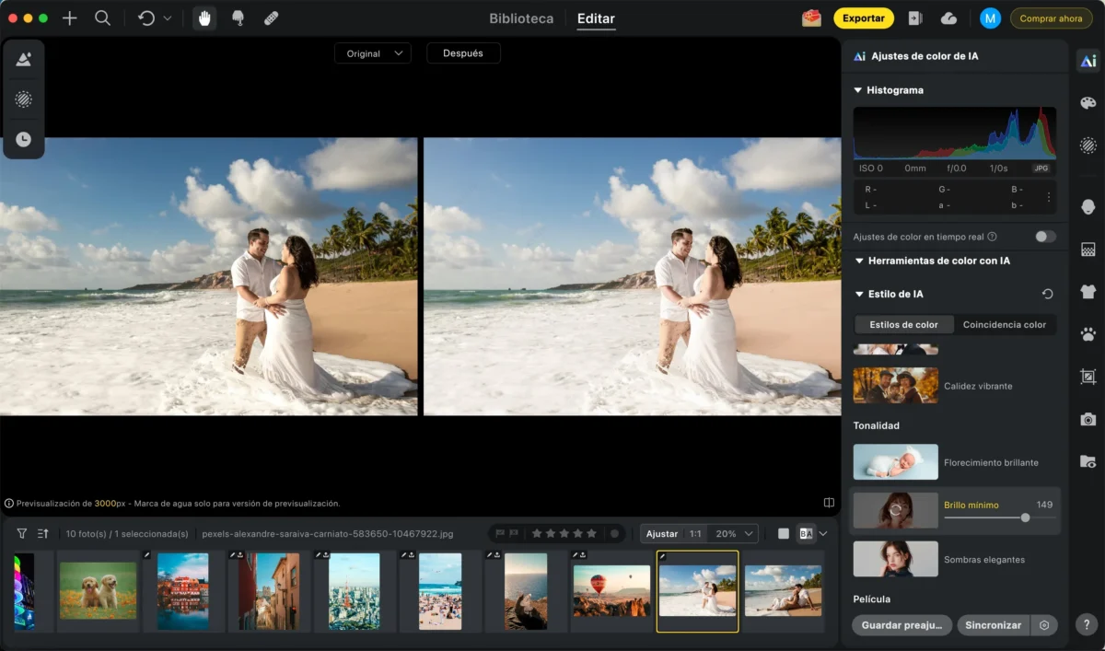Viewport: 1105px width, 651px height.
Task: Open the 20% zoom level dropdown
Action: click(x=736, y=533)
